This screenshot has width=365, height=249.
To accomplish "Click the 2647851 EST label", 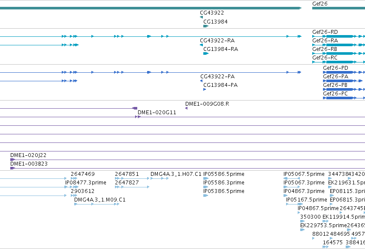I will 127,174.
